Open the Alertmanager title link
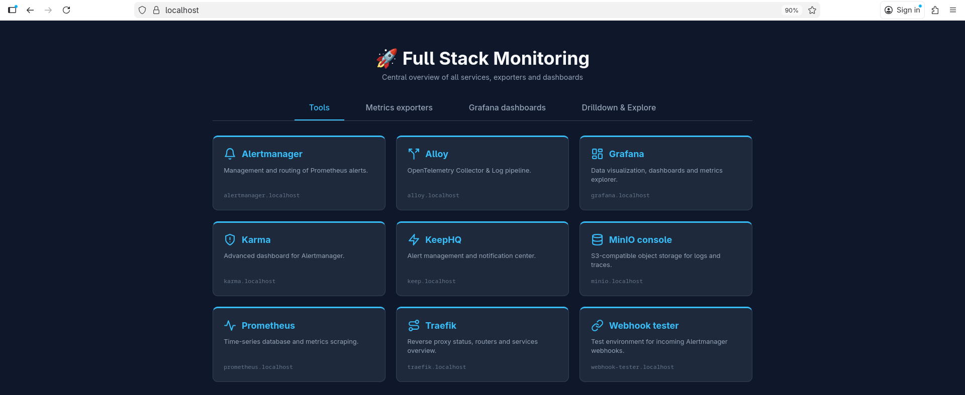Image resolution: width=965 pixels, height=395 pixels. pyautogui.click(x=272, y=154)
